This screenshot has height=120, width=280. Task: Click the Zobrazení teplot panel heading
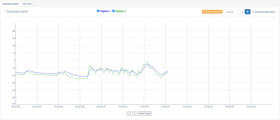(17, 11)
